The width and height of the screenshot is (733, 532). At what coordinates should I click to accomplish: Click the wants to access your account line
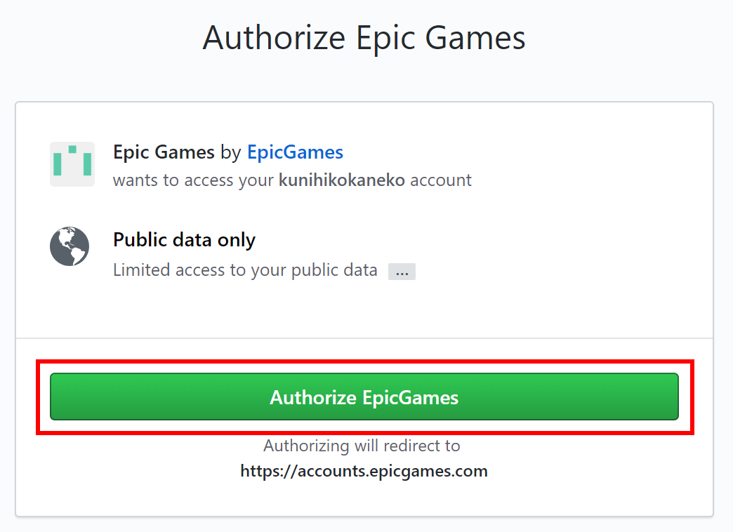point(292,180)
